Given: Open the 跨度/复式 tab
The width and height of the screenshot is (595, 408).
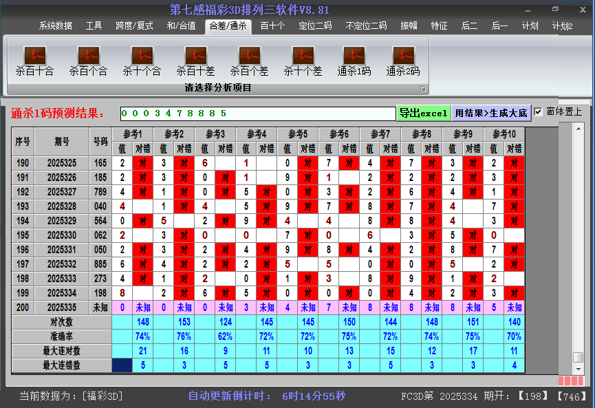Looking at the screenshot, I should coord(134,26).
